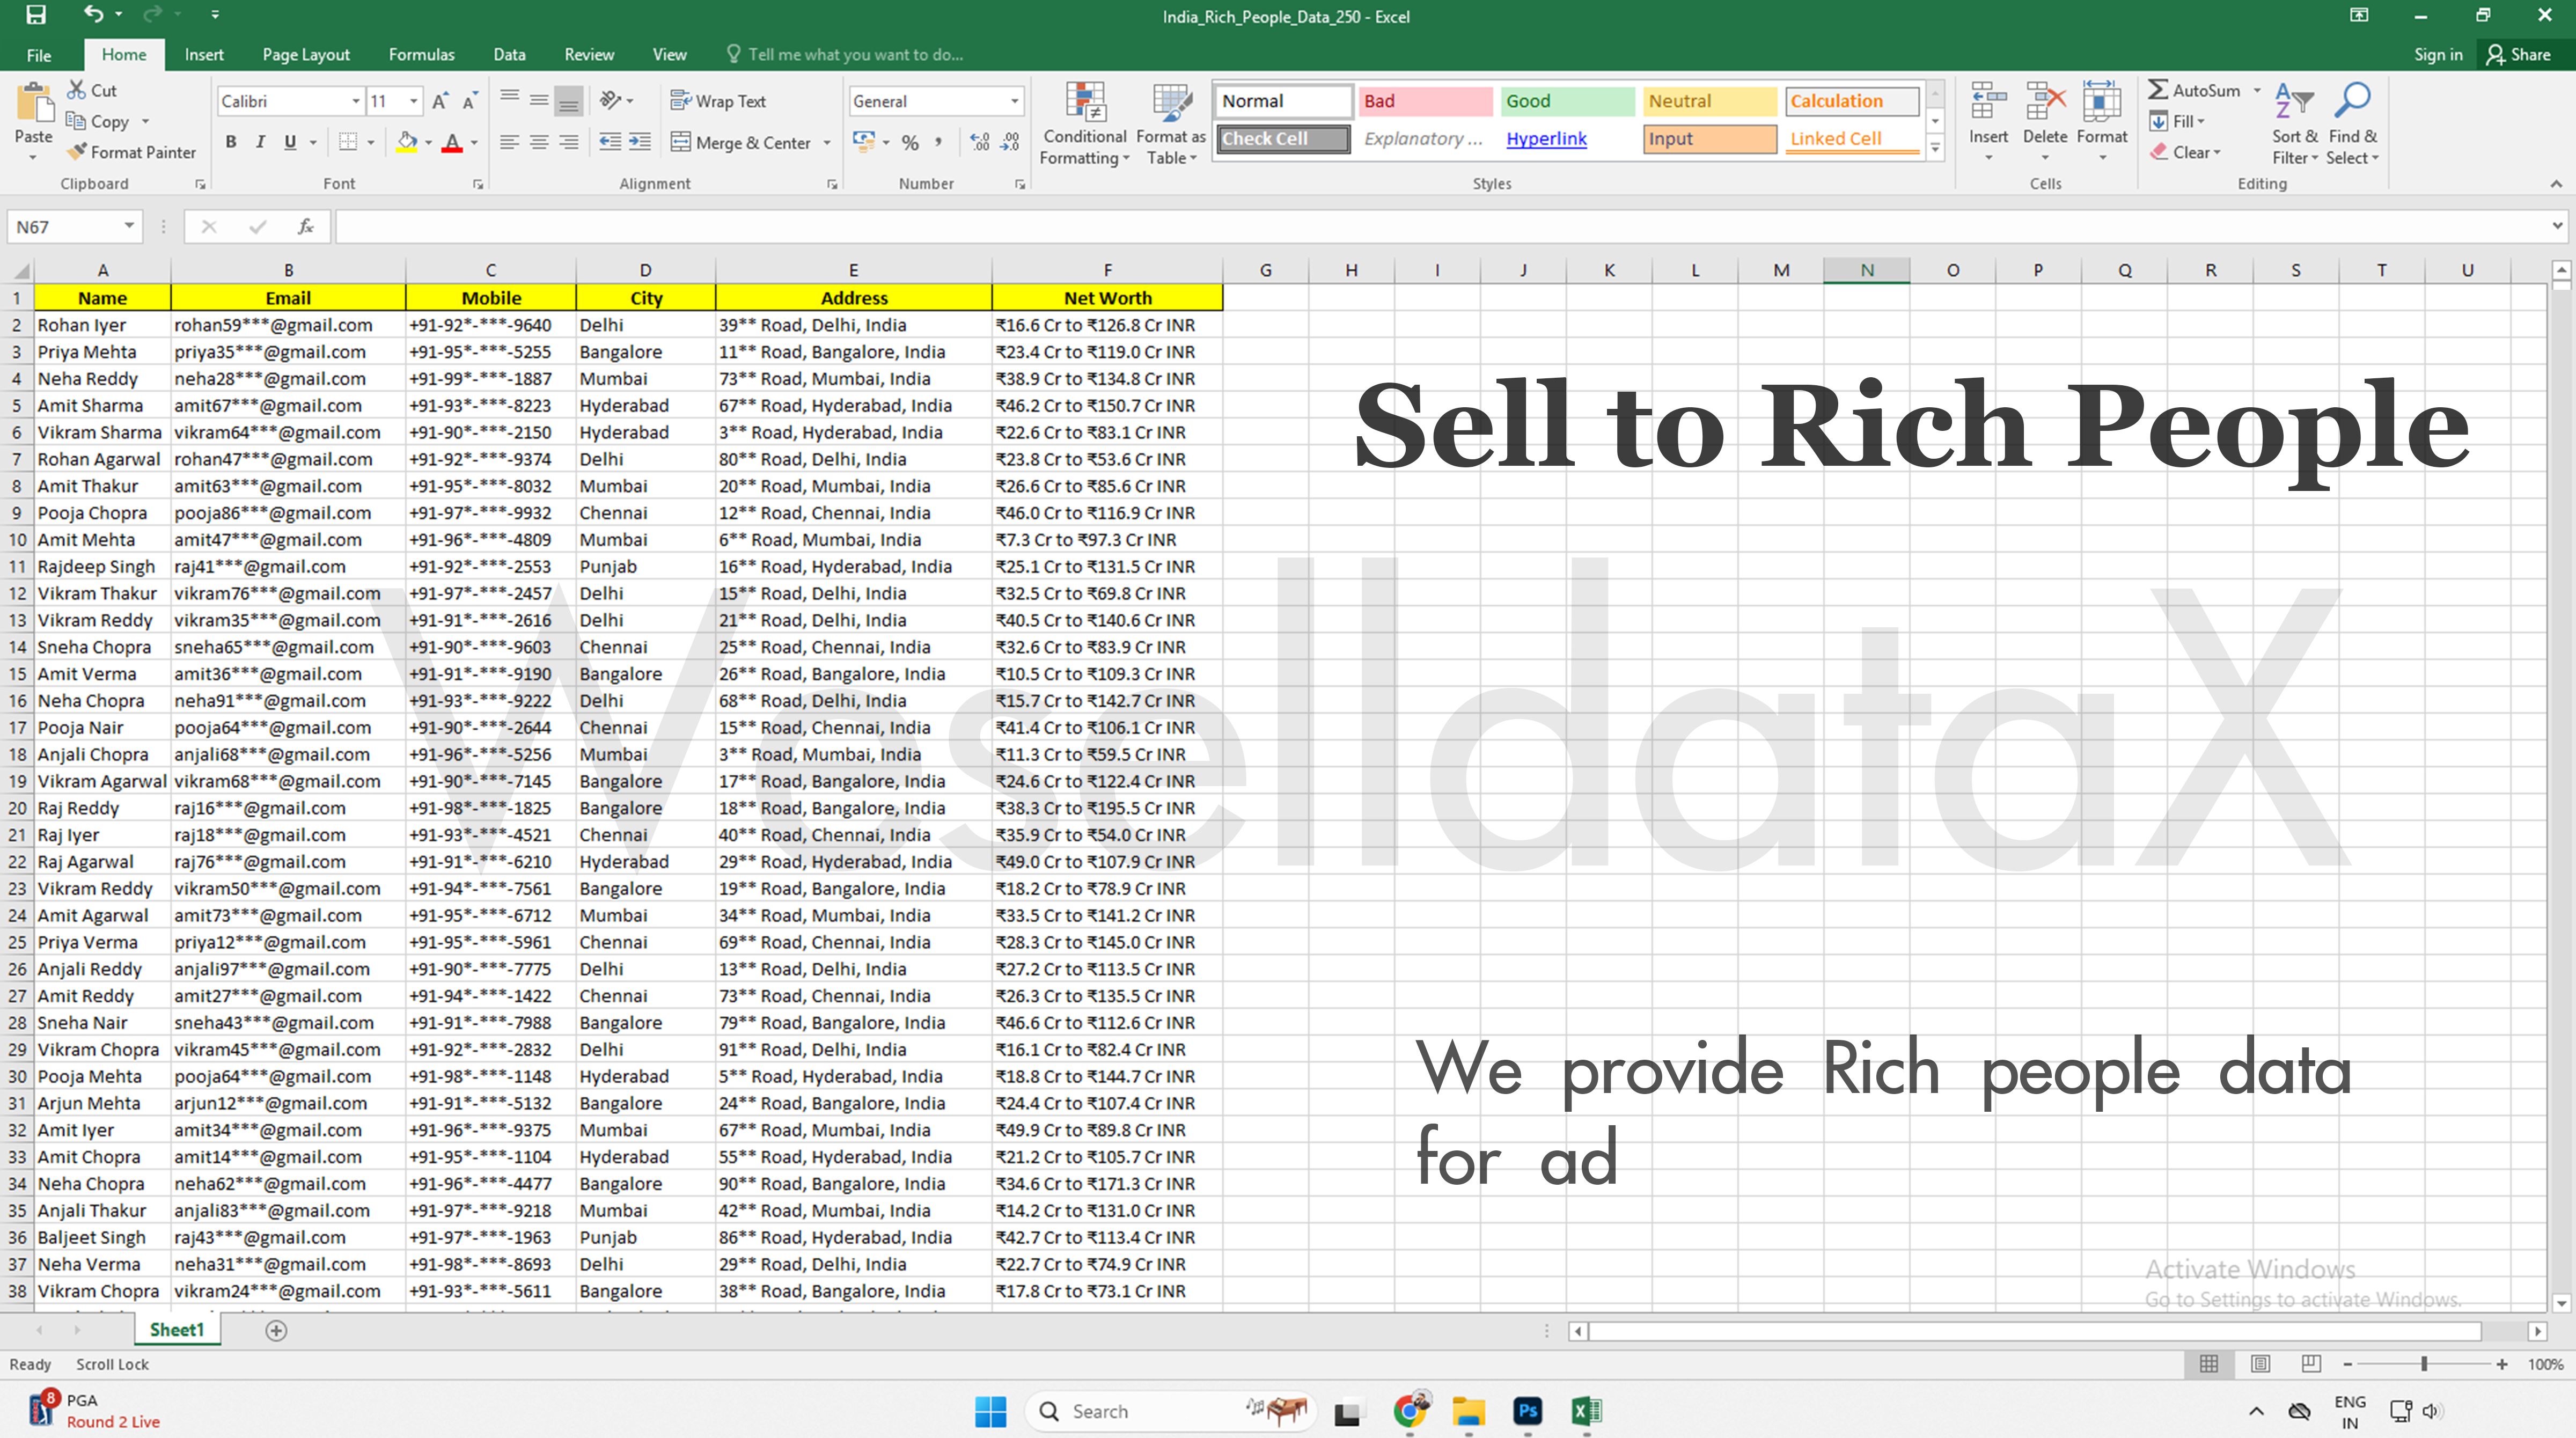Viewport: 2576px width, 1438px height.
Task: Click the Format cells icon
Action: click(x=2102, y=102)
